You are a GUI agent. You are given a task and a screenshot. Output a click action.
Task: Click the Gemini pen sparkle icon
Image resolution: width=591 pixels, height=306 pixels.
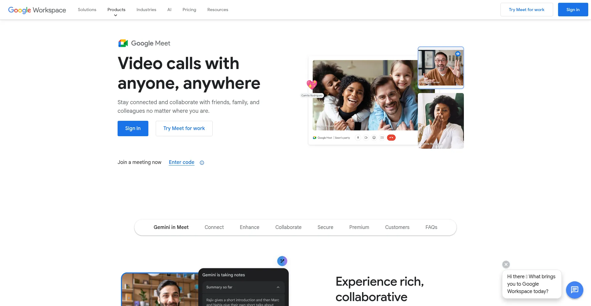[282, 261]
